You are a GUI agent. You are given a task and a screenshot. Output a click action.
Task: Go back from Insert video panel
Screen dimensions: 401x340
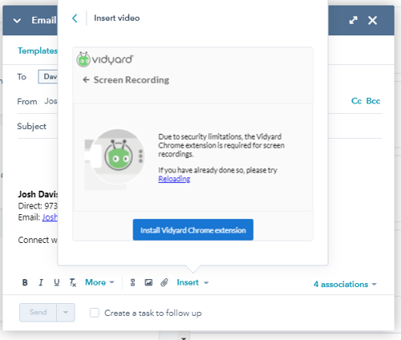coord(75,18)
